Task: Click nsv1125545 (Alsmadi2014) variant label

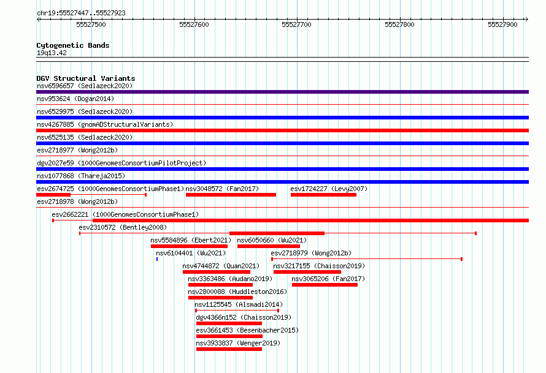Action: coord(239,304)
